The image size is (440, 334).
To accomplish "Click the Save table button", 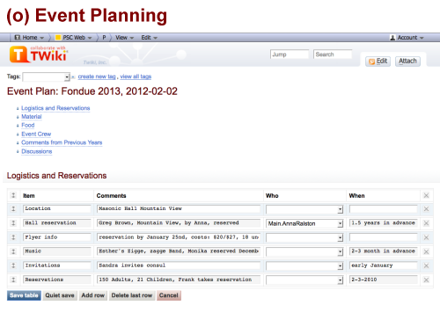I will point(24,295).
